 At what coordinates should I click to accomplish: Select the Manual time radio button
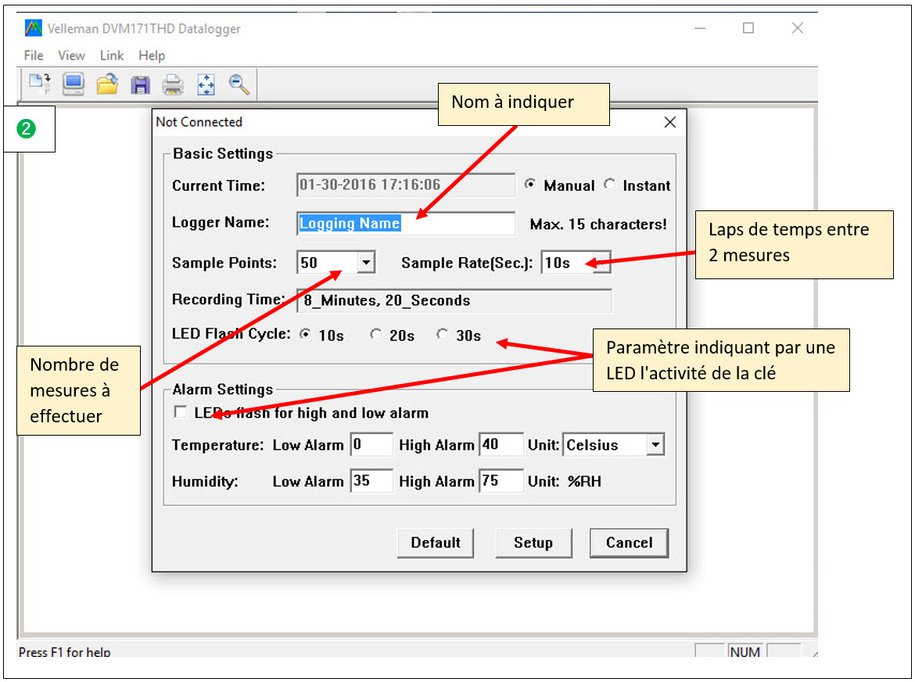click(x=531, y=185)
